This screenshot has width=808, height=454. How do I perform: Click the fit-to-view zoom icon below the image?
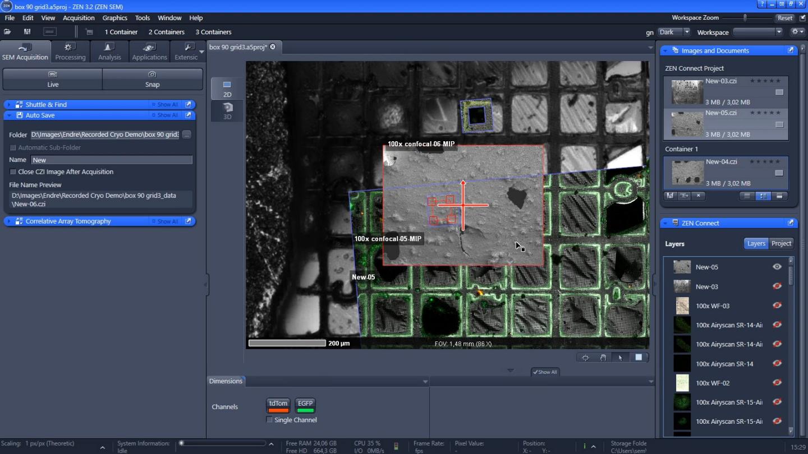click(x=586, y=357)
